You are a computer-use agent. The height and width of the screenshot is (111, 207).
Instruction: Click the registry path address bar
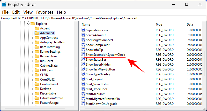tap(103, 18)
